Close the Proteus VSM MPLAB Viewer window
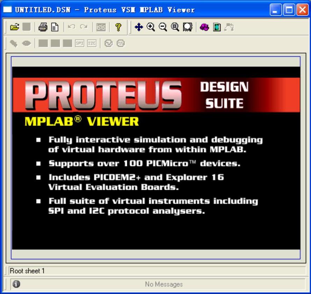Viewport: 311px width, 294px height. (302, 9)
